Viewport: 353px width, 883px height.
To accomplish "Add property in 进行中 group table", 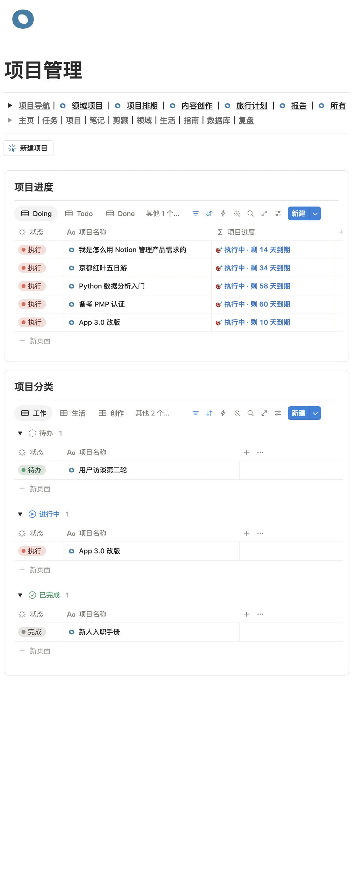I will pyautogui.click(x=246, y=533).
